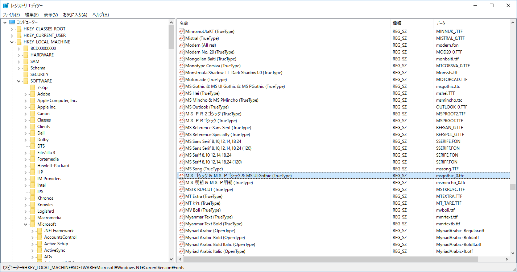The image size is (517, 272).
Task: Click the msgothic_0.ttc data cell
Action: pyautogui.click(x=450, y=175)
